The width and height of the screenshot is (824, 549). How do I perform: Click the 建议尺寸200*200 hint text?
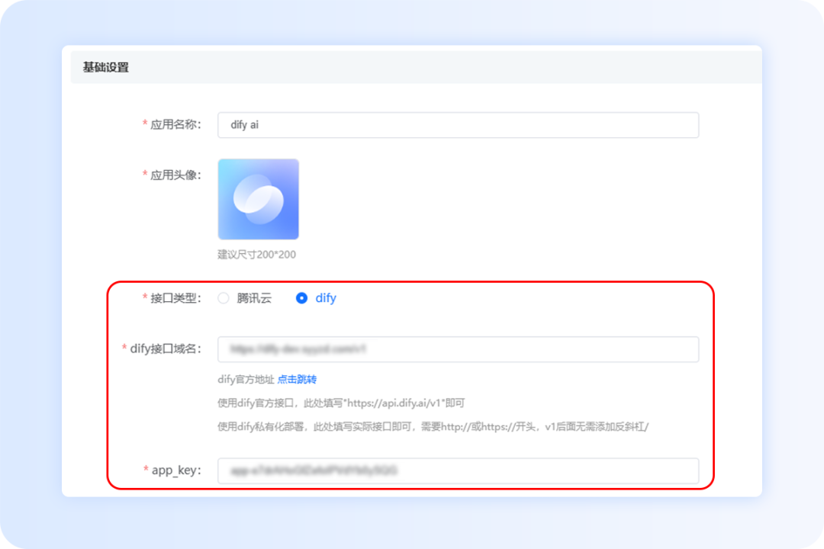pos(258,254)
